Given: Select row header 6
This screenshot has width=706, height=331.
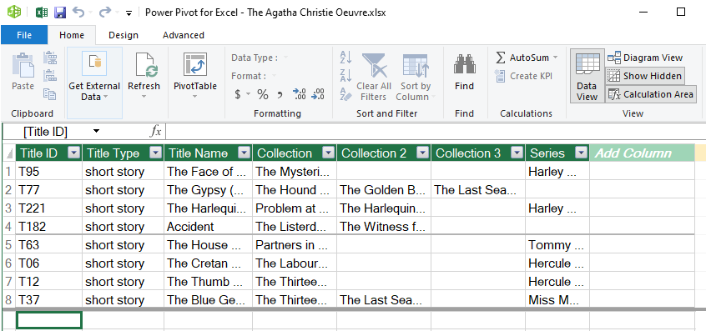Looking at the screenshot, I should (x=8, y=263).
